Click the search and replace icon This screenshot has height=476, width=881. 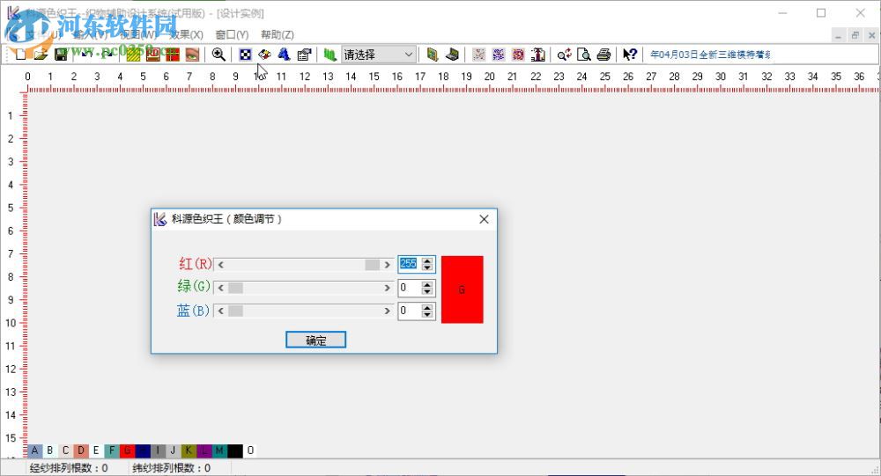[564, 55]
